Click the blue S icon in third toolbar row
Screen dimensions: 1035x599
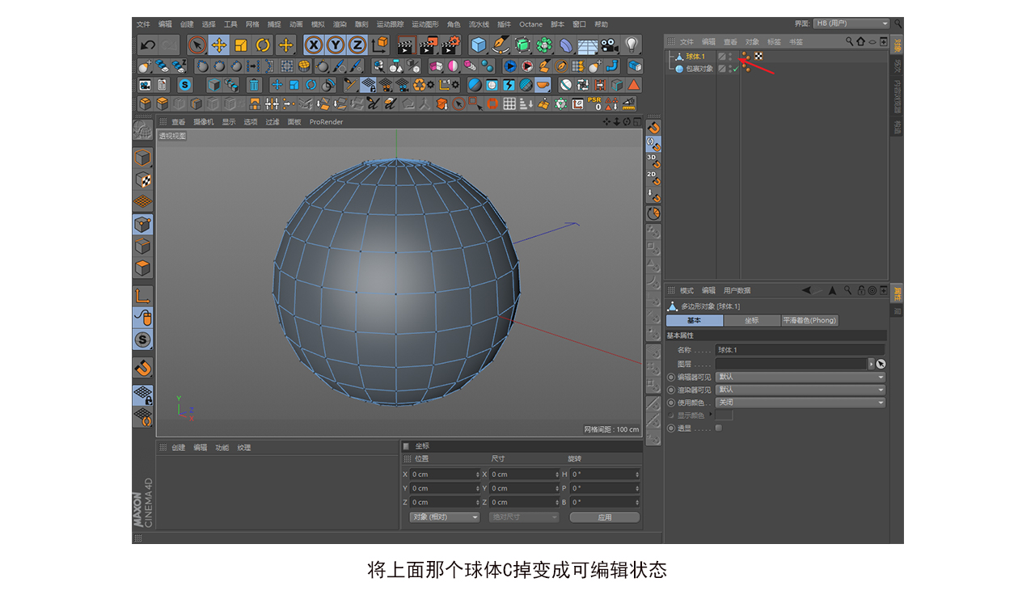pos(185,85)
